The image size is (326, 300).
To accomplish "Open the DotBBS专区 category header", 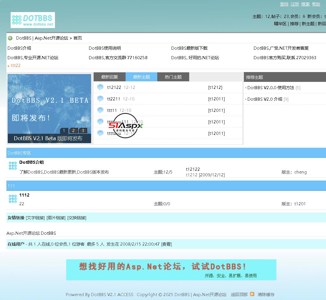I will [19, 153].
